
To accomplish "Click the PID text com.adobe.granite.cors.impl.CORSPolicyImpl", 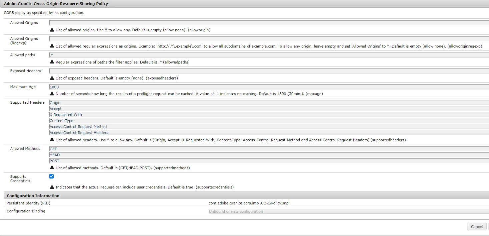I will click(249, 203).
